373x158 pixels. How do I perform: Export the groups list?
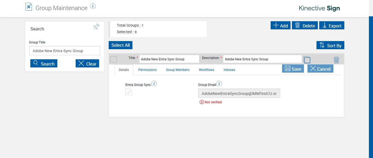pyautogui.click(x=332, y=26)
